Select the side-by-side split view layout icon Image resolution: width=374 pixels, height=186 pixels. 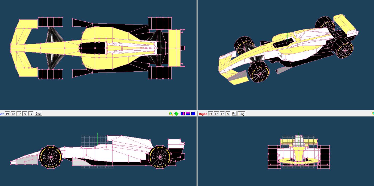[183, 114]
